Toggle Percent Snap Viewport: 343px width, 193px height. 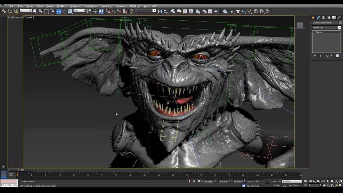(119, 11)
